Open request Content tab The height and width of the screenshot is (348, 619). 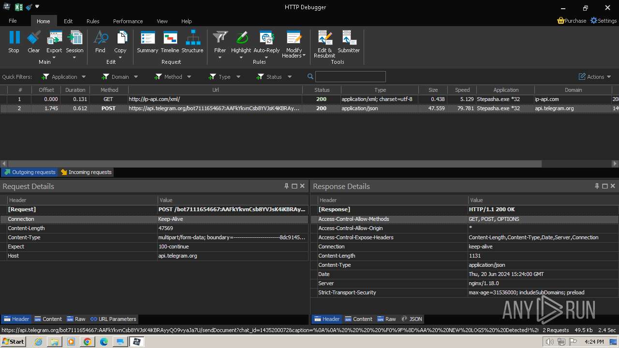(48, 319)
